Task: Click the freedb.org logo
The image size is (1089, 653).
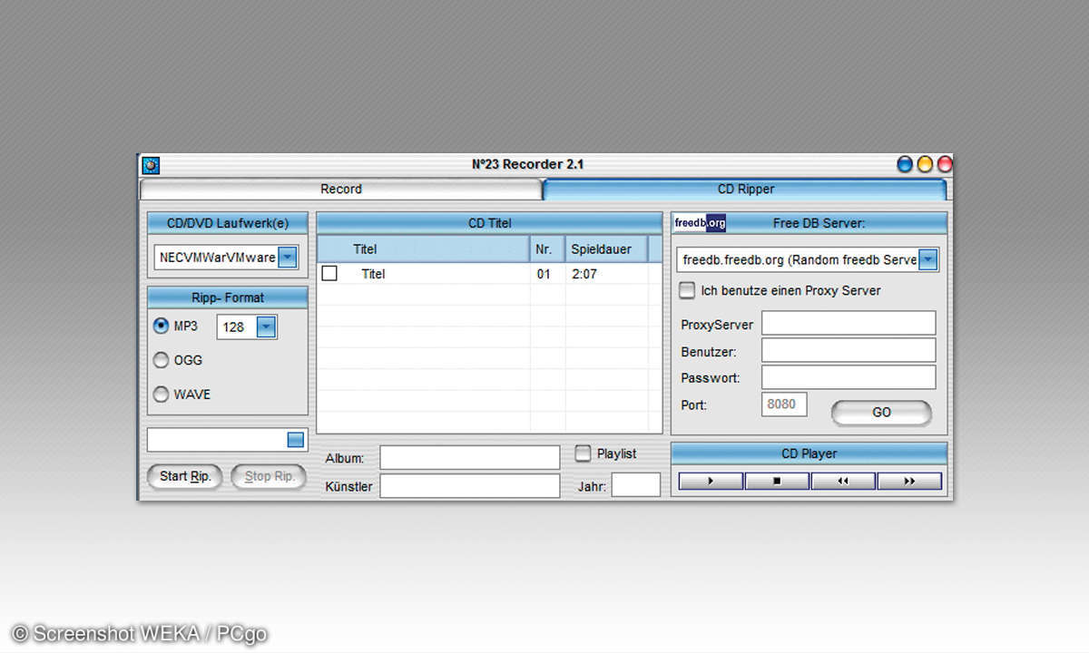Action: click(700, 223)
